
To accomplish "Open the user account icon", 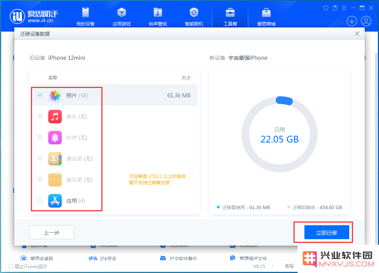I will tap(366, 21).
